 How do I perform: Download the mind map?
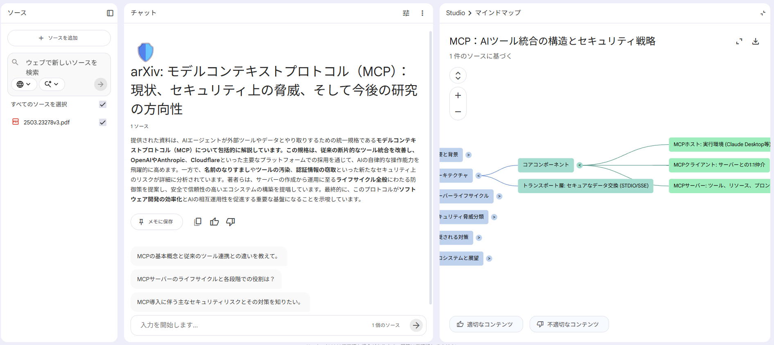click(756, 41)
